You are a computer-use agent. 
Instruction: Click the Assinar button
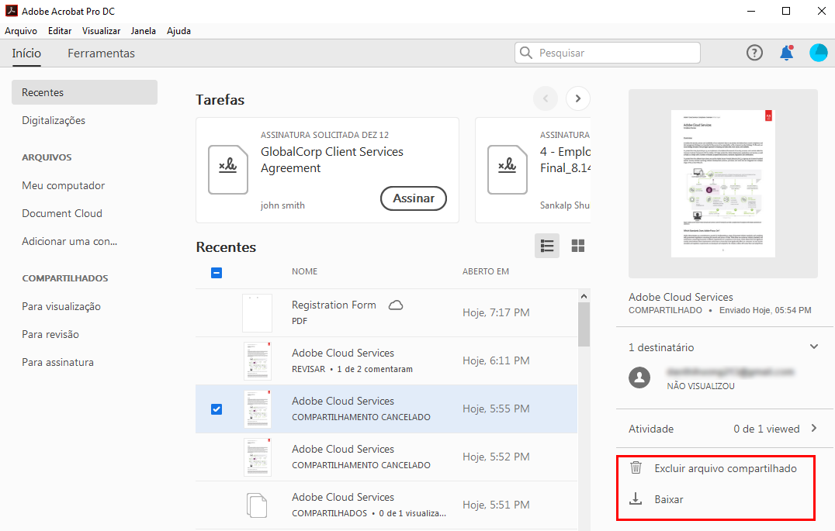click(414, 198)
